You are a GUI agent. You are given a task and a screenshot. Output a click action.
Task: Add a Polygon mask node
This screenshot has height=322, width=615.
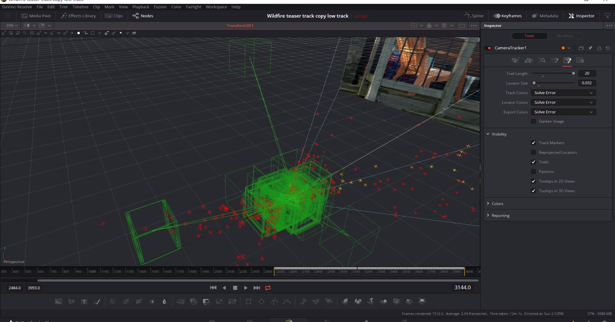pos(274,301)
